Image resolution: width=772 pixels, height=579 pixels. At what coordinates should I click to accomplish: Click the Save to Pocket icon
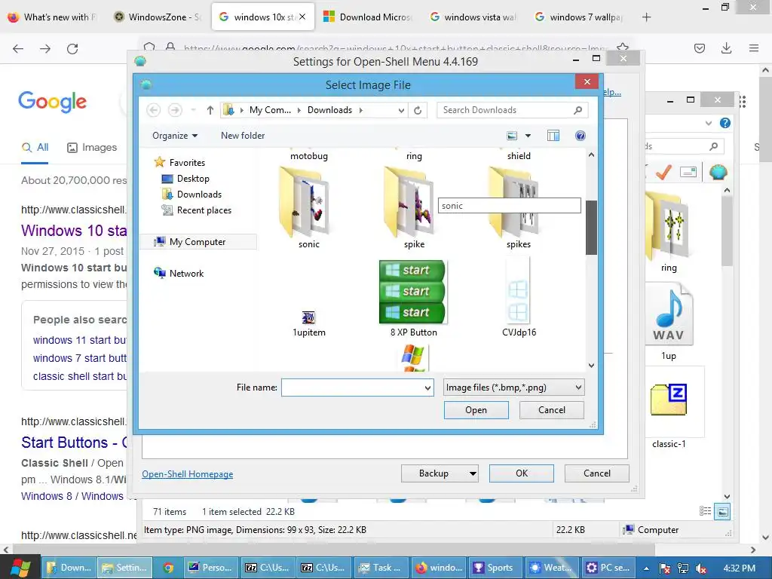point(699,48)
